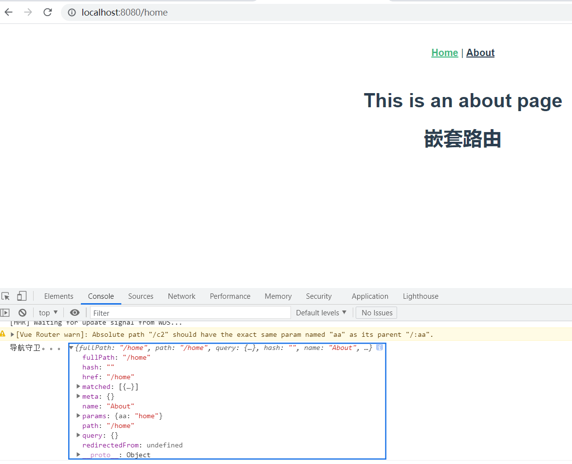Click the path: "/home" property line
Screen dimensions: 572x464
pyautogui.click(x=108, y=425)
